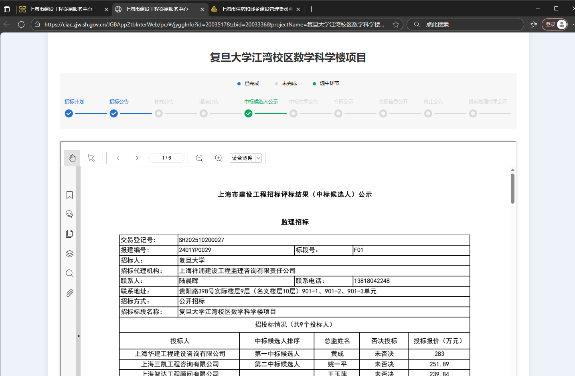Image resolution: width=575 pixels, height=376 pixels.
Task: Zoom out the PDF document
Action: pos(199,158)
